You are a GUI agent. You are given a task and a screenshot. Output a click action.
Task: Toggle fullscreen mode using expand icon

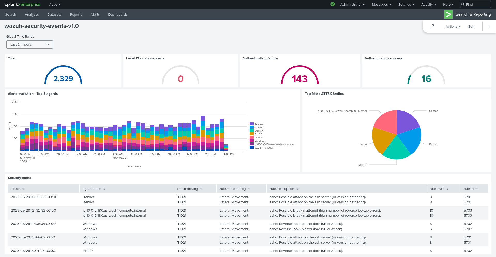coord(432,26)
